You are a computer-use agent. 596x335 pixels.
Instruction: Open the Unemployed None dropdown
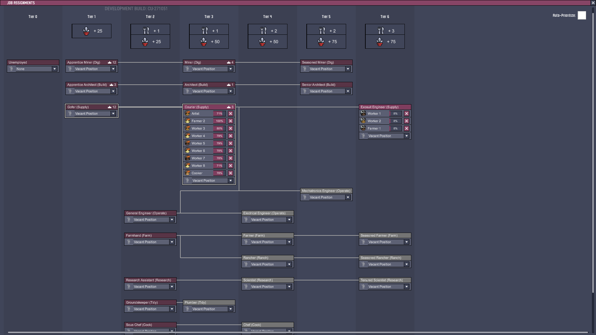click(55, 69)
